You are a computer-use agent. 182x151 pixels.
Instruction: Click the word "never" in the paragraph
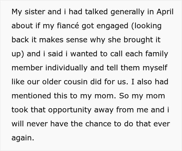click(x=37, y=124)
